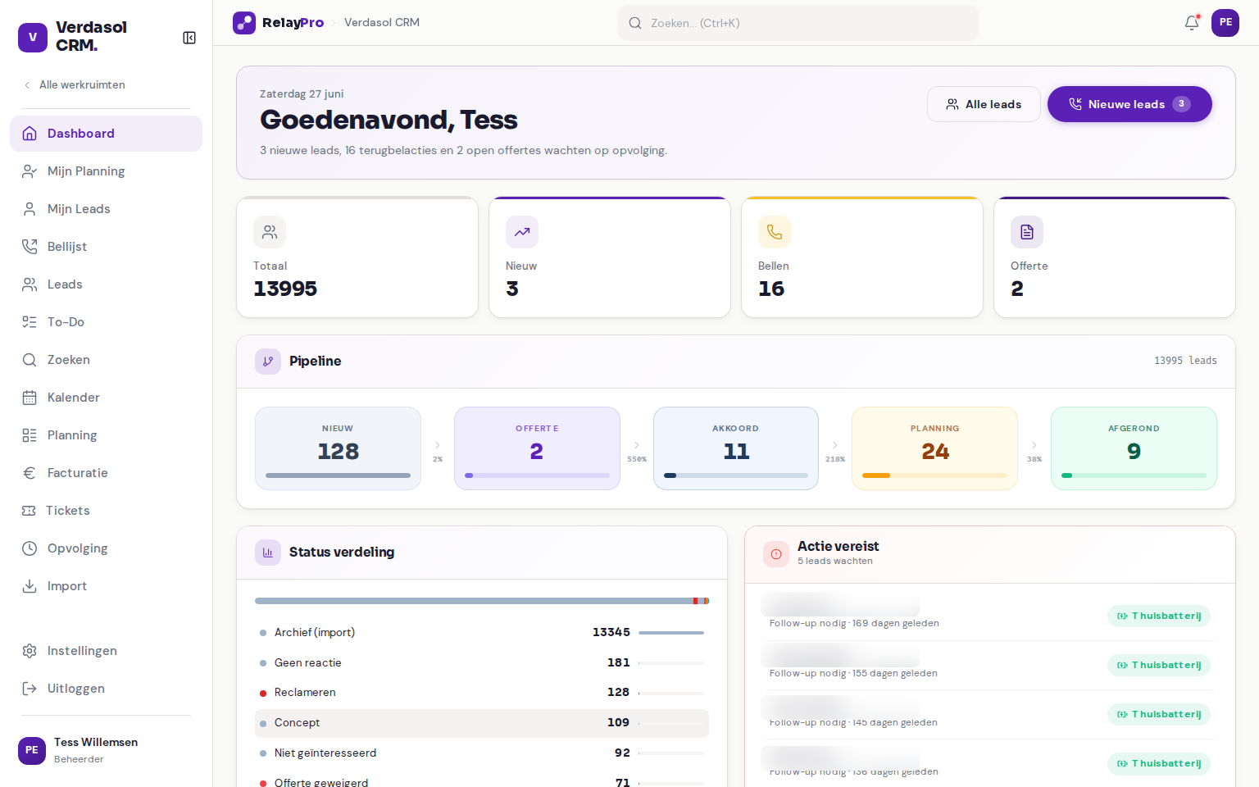
Task: Click the 13995 leads count in Pipeline
Action: point(1185,361)
